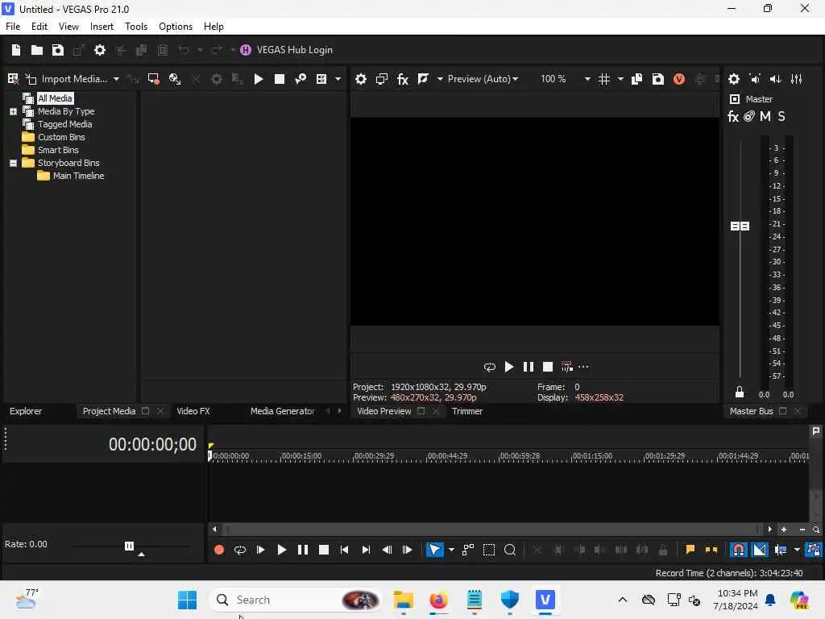Screen dimensions: 825x619
Task: Select Tagged Media in the tree
Action: coord(64,124)
